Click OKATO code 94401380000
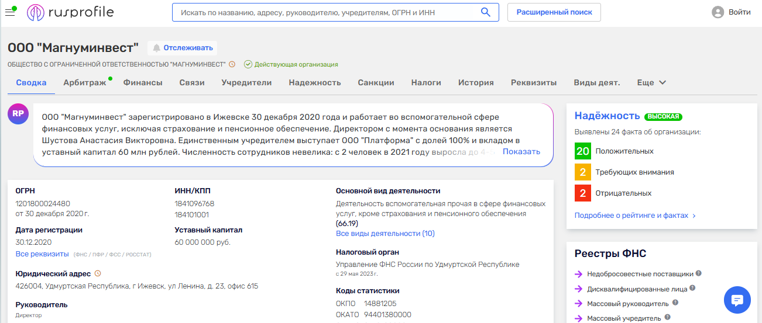This screenshot has height=323, width=762. coord(387,315)
